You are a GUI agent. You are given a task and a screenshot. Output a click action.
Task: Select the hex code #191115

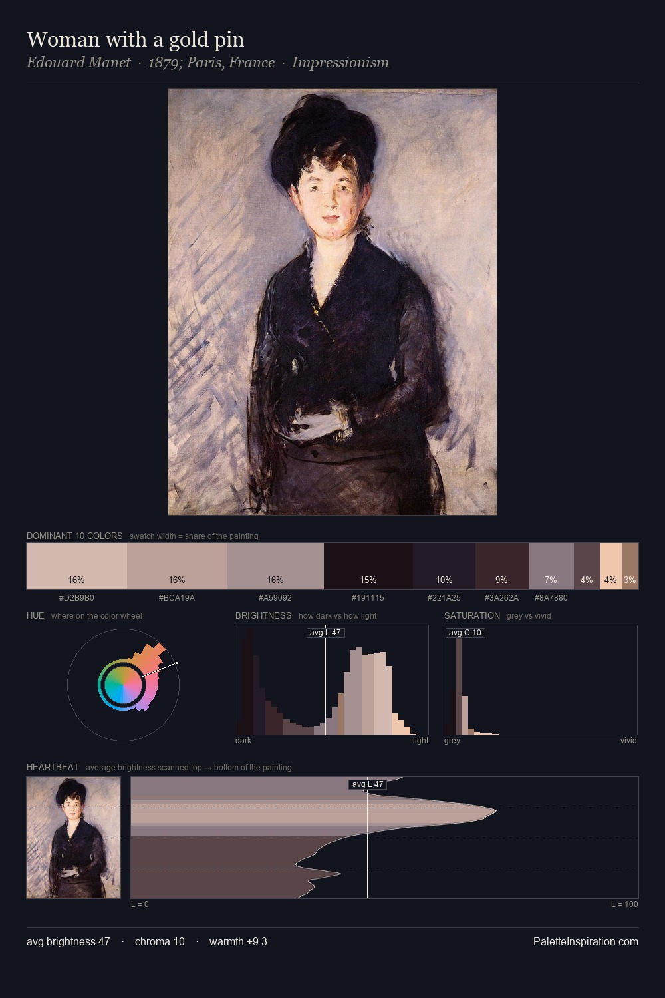368,598
